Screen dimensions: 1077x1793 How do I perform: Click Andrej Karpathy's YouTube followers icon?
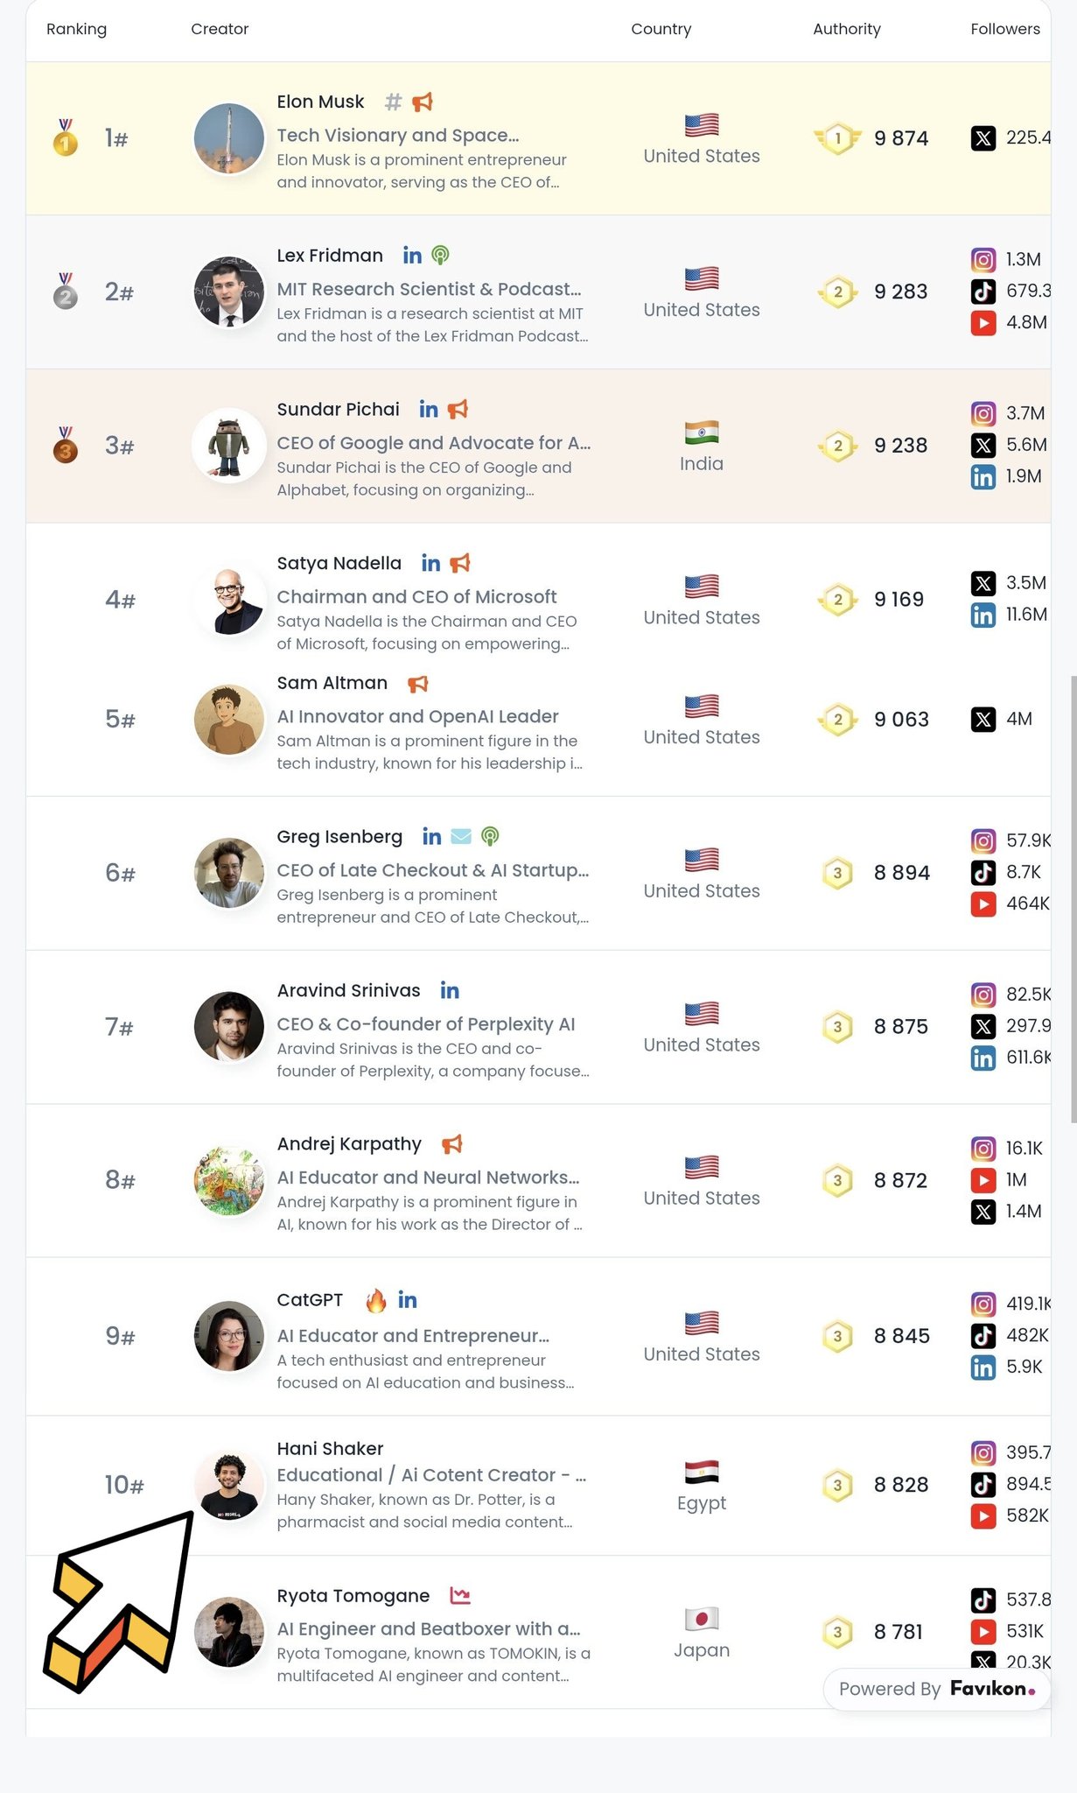click(983, 1180)
